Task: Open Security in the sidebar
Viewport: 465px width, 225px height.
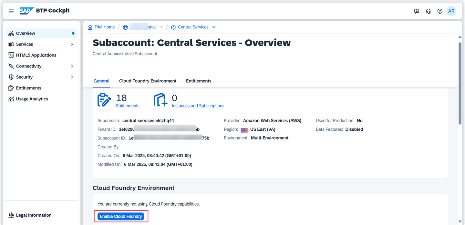Action: (x=42, y=77)
